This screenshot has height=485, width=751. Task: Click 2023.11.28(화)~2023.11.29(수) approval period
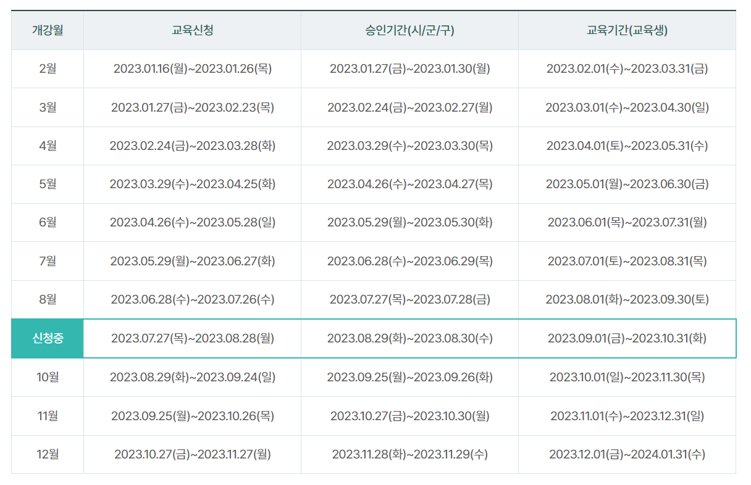point(409,454)
